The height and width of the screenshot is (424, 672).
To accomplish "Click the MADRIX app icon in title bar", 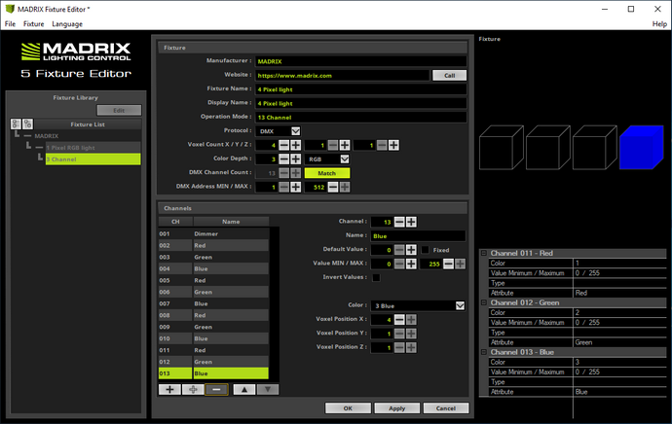I will pyautogui.click(x=10, y=9).
